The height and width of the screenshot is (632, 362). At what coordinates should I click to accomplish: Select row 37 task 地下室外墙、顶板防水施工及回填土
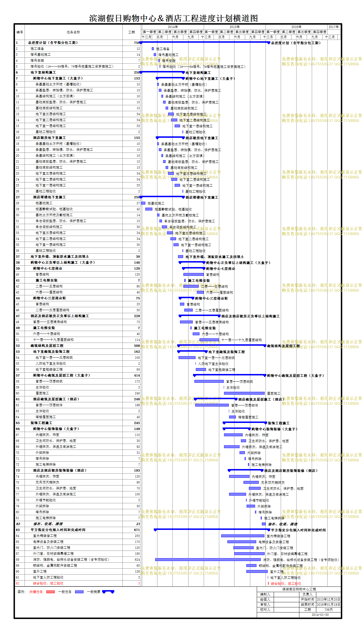click(x=60, y=257)
